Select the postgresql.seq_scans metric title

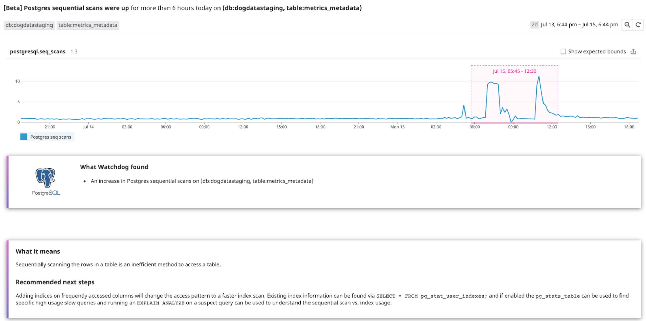[38, 51]
